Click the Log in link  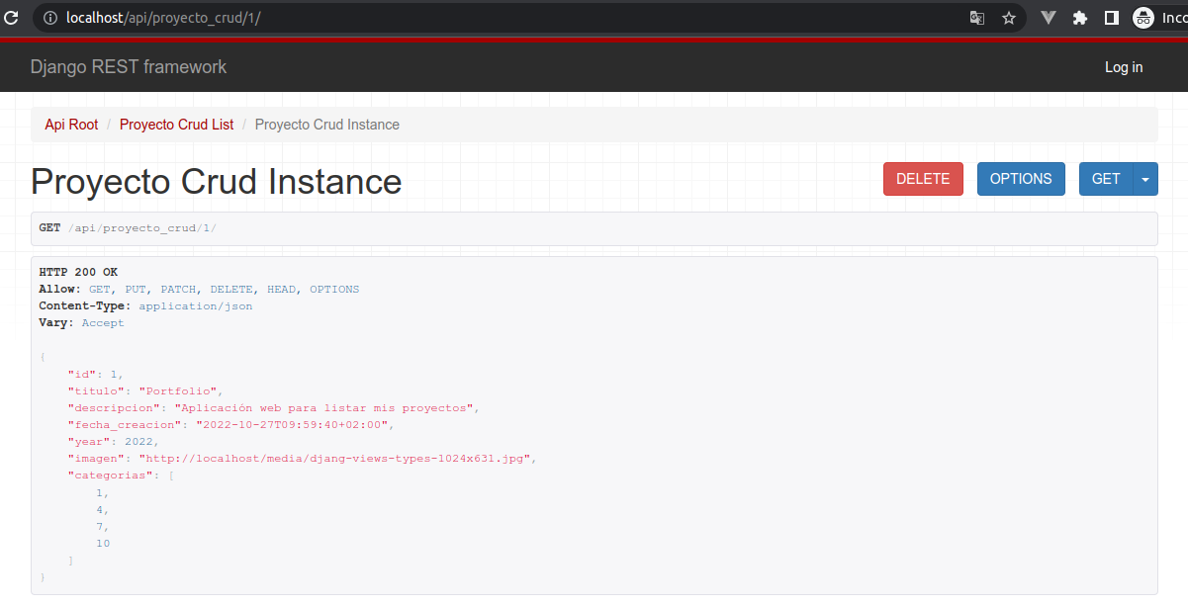pyautogui.click(x=1123, y=67)
